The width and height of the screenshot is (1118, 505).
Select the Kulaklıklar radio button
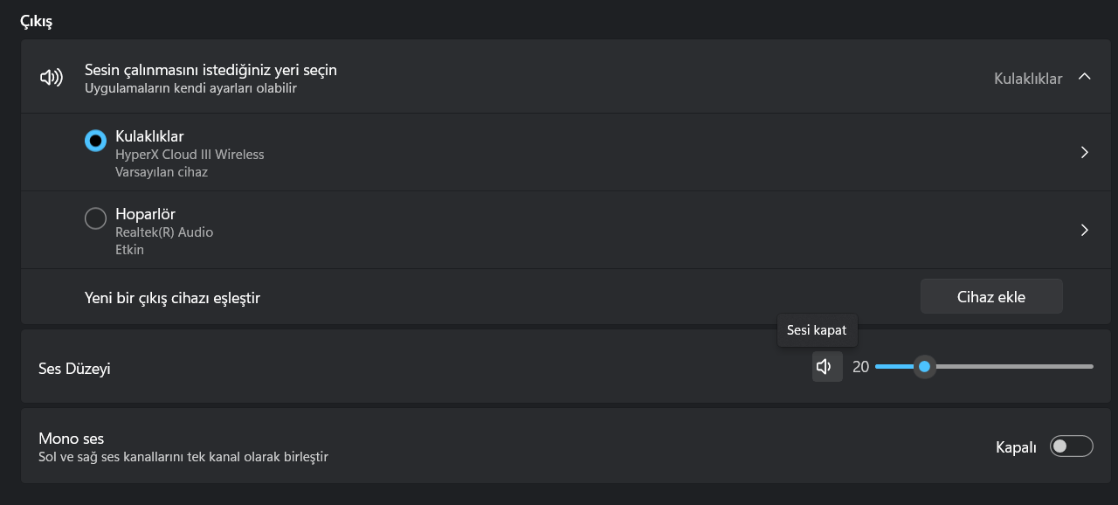point(95,141)
